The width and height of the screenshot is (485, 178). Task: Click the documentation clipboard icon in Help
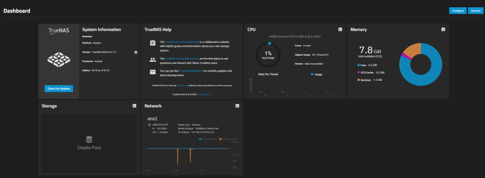152,43
